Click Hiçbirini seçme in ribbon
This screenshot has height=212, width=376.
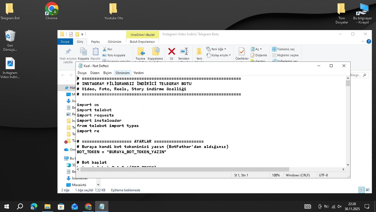click(285, 55)
